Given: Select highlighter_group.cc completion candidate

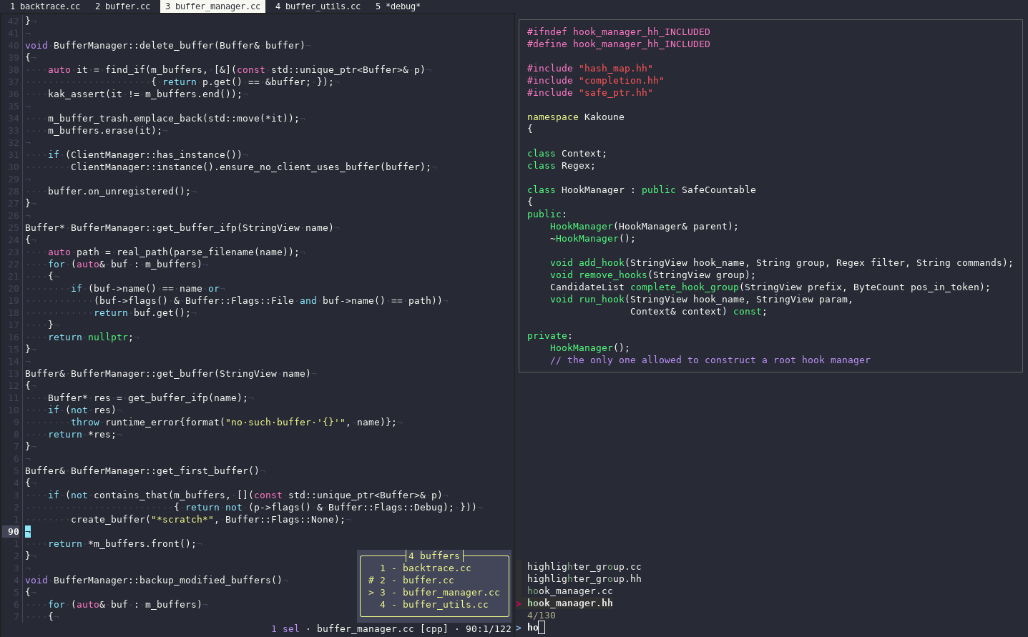Looking at the screenshot, I should click(x=584, y=567).
